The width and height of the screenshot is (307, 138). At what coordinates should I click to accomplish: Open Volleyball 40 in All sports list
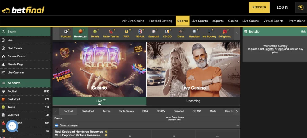[x=25, y=115]
